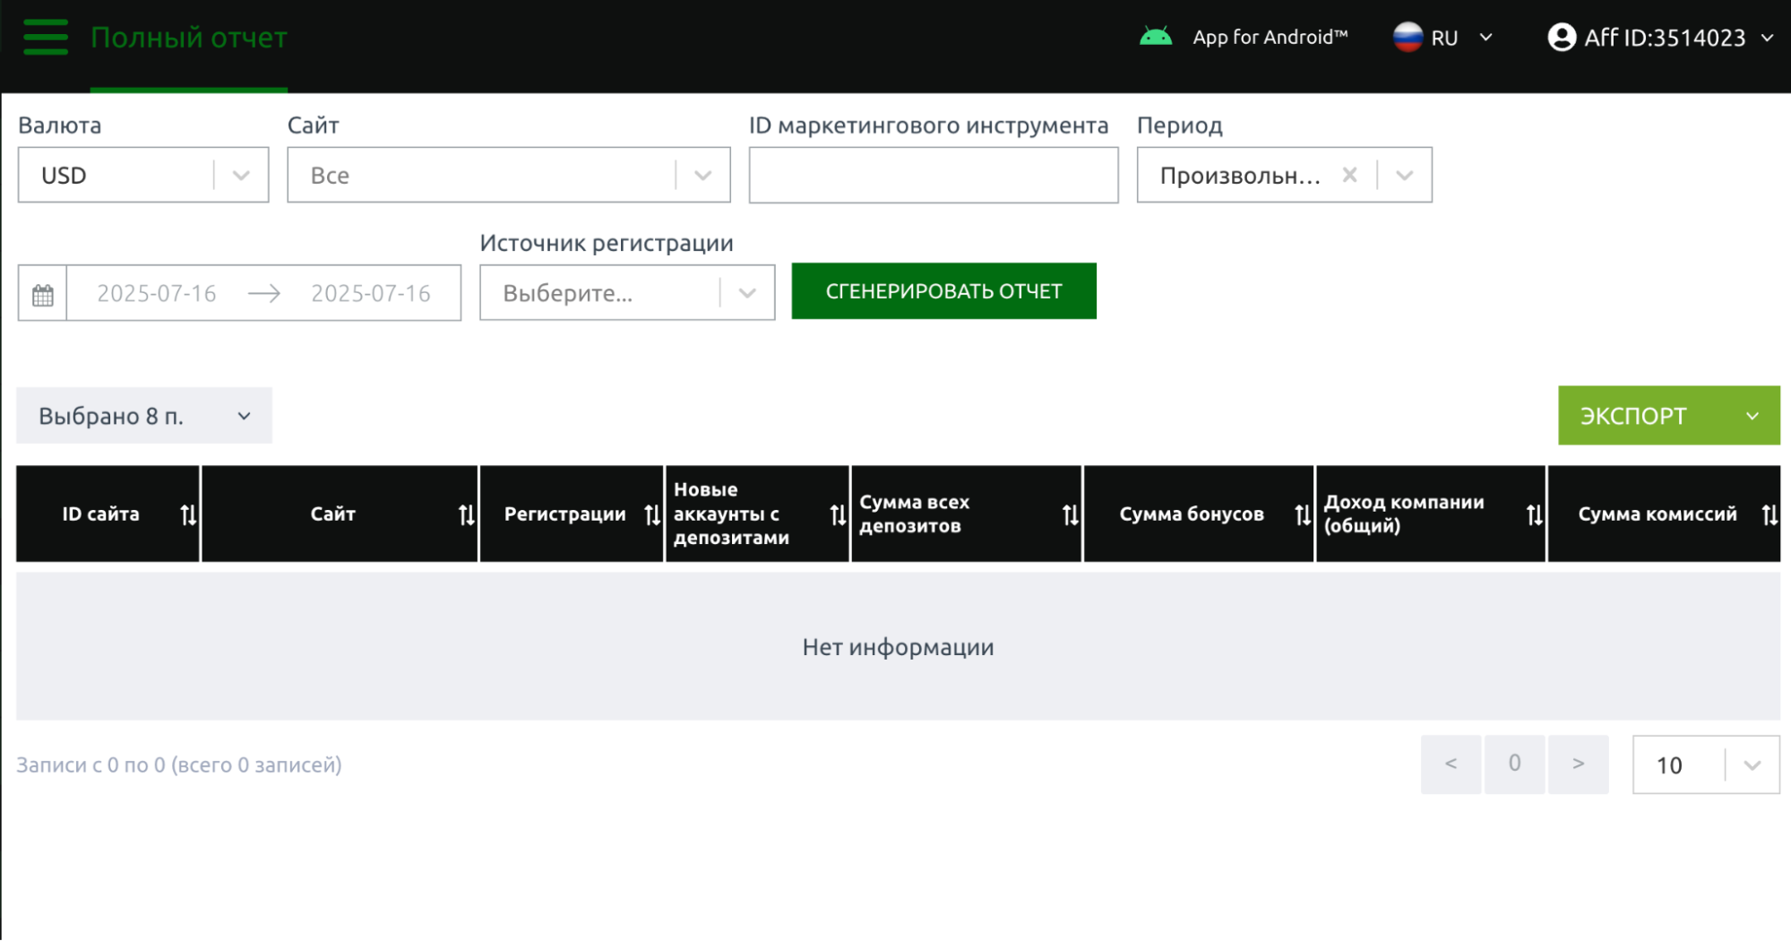Click the calendar icon in date range

(43, 294)
